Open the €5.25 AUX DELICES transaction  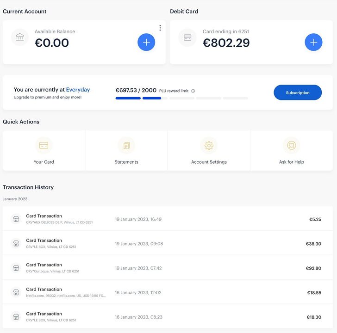click(x=168, y=219)
